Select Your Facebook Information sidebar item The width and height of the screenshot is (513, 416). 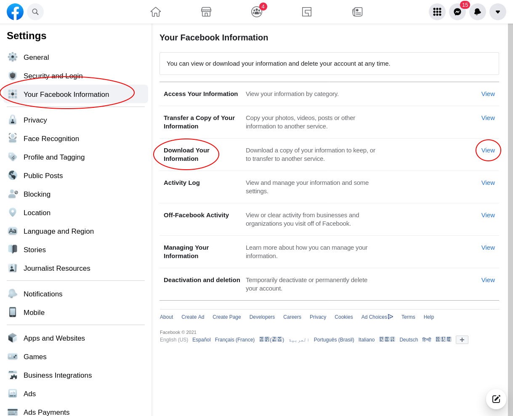pos(66,94)
